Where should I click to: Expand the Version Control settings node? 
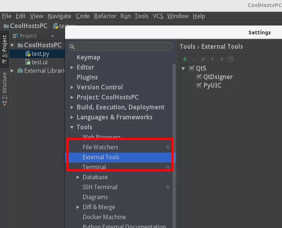[x=72, y=87]
